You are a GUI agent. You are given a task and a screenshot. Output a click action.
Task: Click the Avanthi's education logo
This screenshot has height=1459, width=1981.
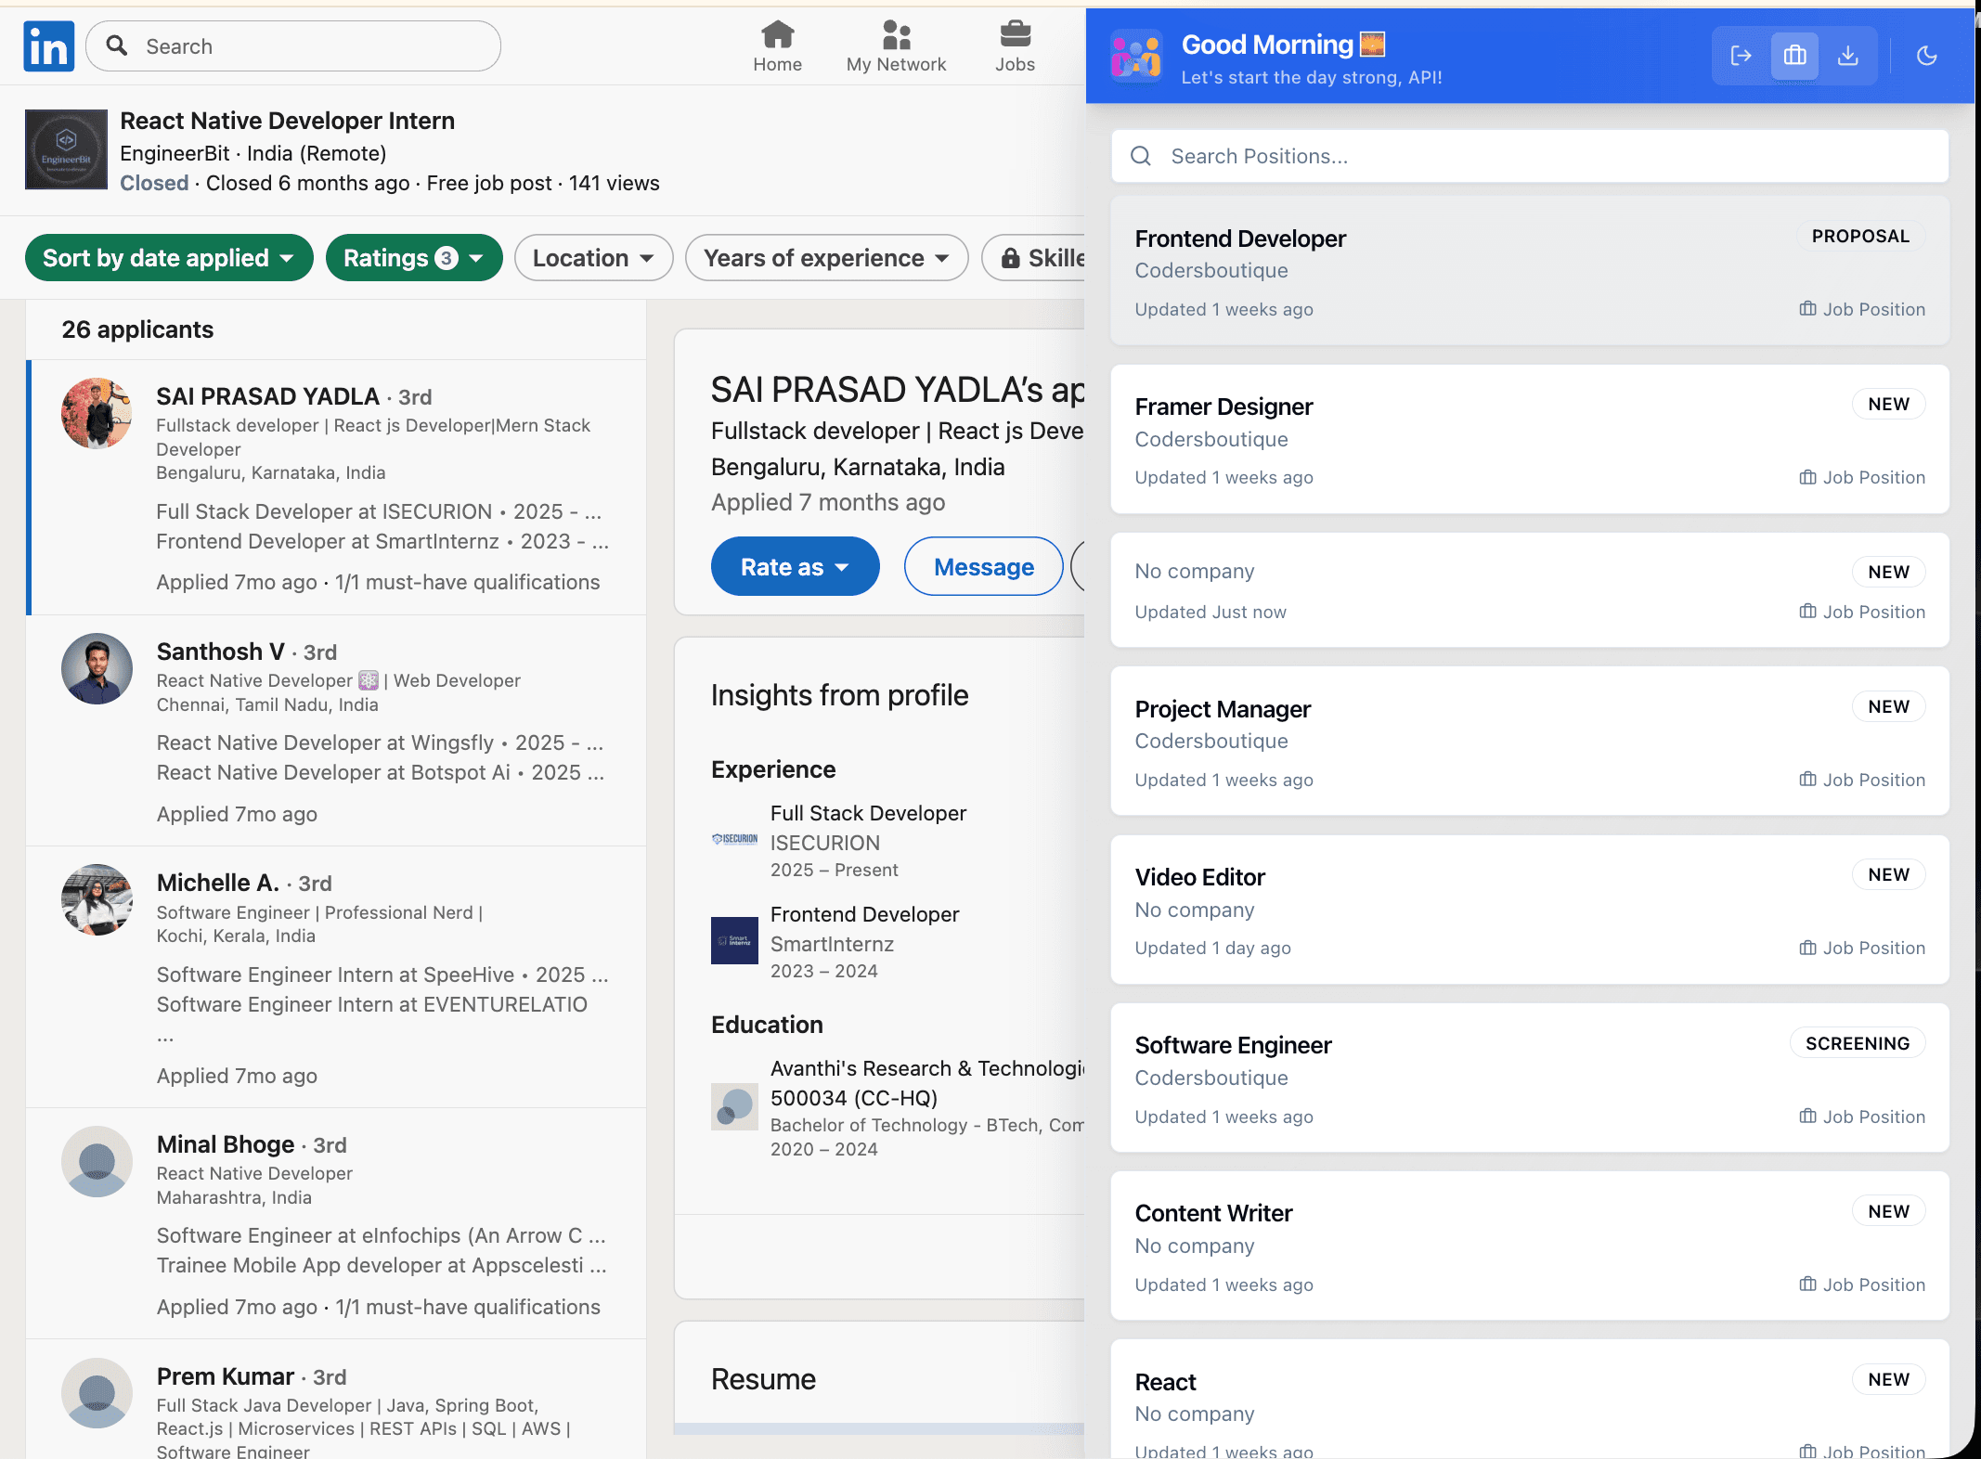tap(734, 1106)
